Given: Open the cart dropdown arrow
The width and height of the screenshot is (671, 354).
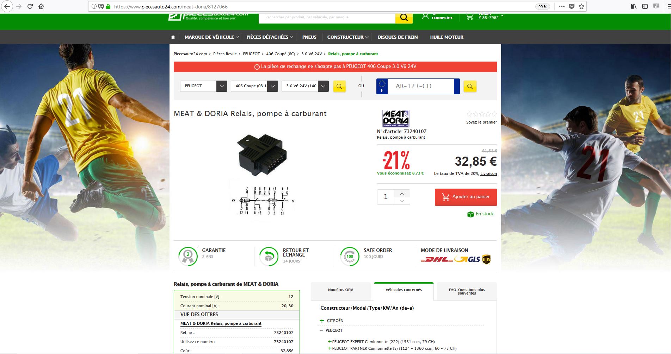Looking at the screenshot, I should 502,16.
